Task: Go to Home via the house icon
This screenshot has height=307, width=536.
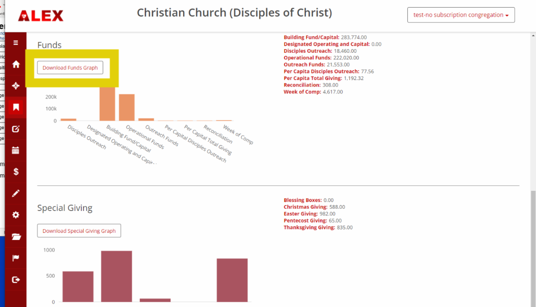Action: pyautogui.click(x=16, y=64)
